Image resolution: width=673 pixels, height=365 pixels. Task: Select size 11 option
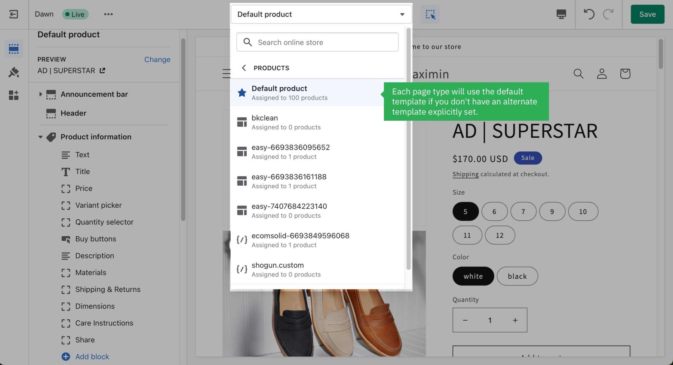pos(467,235)
